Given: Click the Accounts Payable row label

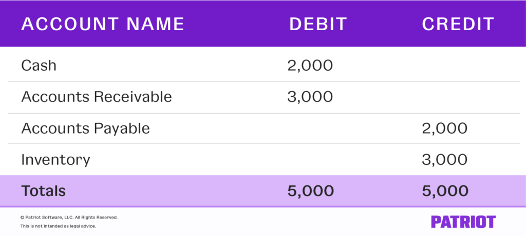Looking at the screenshot, I should (x=85, y=128).
